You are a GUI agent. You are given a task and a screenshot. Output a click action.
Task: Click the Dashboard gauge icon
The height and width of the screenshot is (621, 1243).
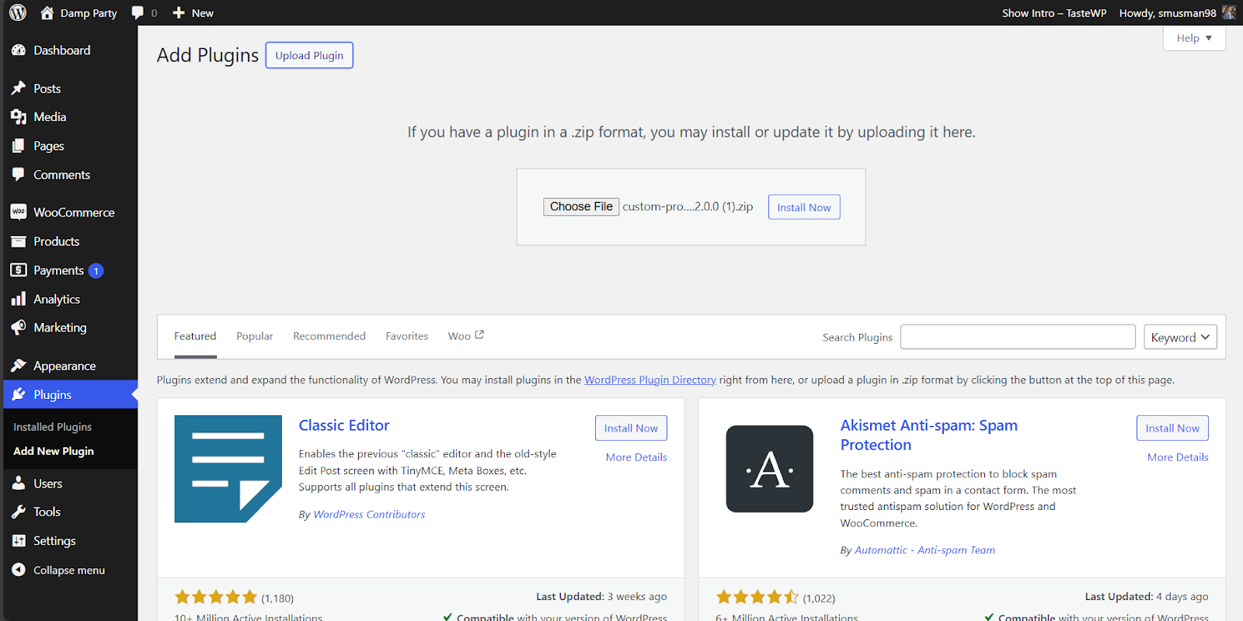[x=19, y=50]
